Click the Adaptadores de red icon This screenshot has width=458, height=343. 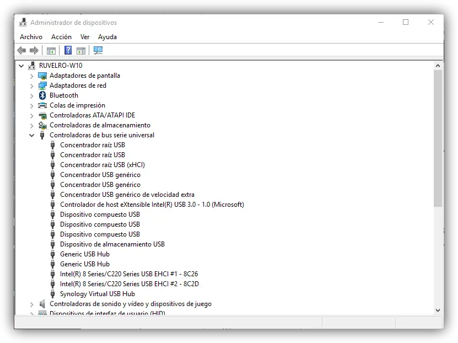click(42, 85)
